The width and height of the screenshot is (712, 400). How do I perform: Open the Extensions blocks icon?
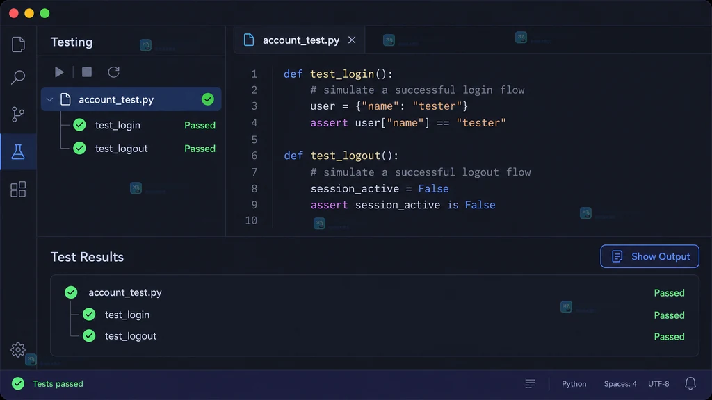18,190
